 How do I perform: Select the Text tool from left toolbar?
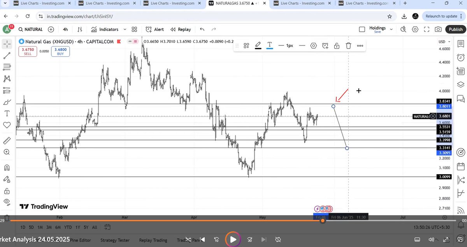(7, 114)
